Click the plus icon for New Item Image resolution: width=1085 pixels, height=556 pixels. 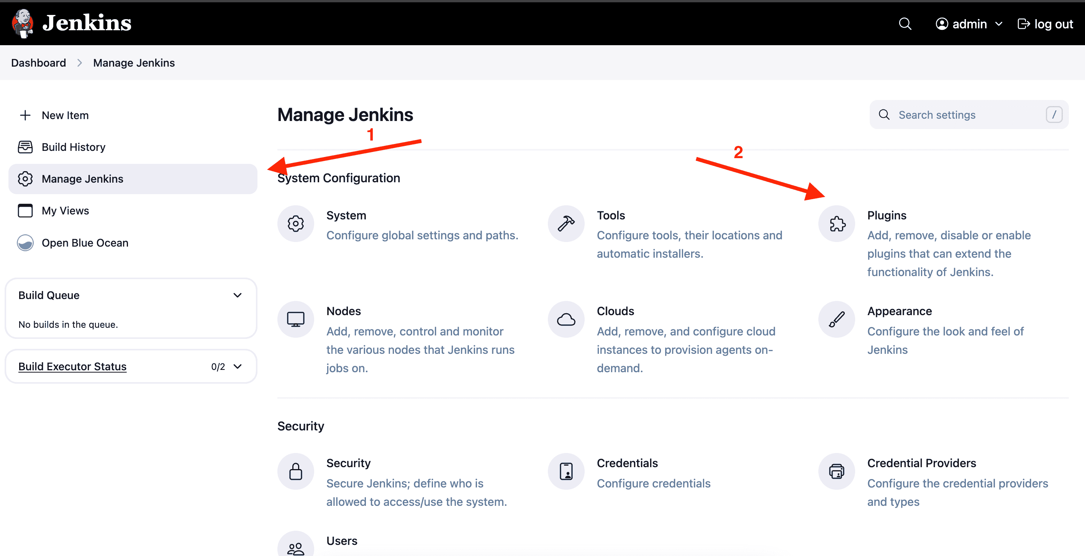[25, 115]
